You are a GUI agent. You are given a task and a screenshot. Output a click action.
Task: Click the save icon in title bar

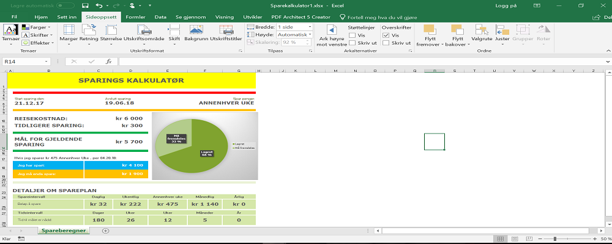pyautogui.click(x=84, y=5)
